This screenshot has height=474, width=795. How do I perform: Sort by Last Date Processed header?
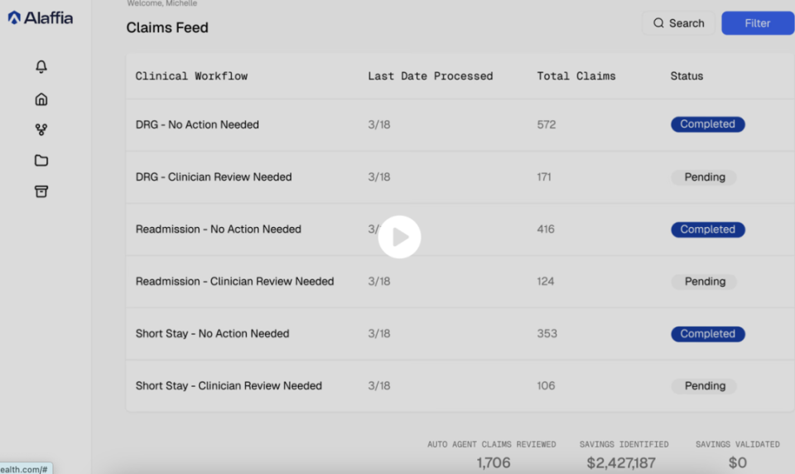coord(430,76)
